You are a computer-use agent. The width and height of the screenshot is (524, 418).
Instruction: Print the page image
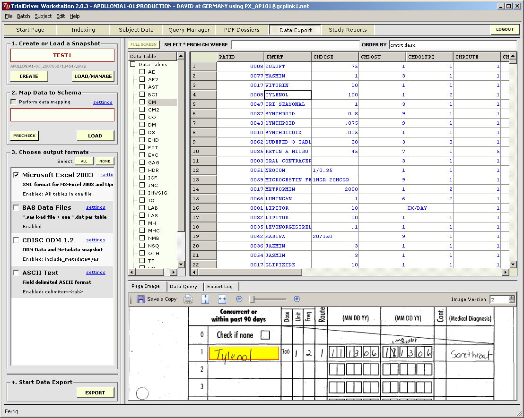(x=188, y=299)
